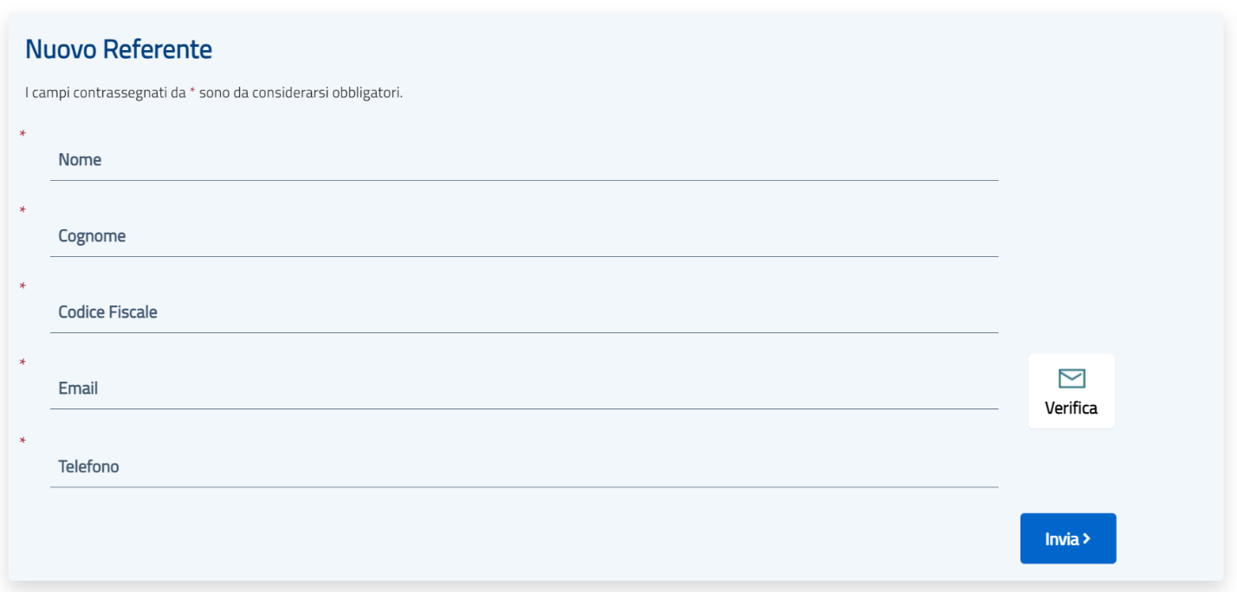Click the red asterisk beside Nome field

(23, 134)
